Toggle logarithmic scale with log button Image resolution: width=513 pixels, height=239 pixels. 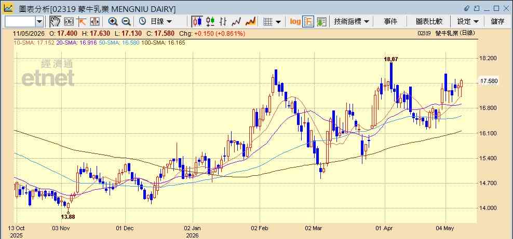(x=295, y=22)
